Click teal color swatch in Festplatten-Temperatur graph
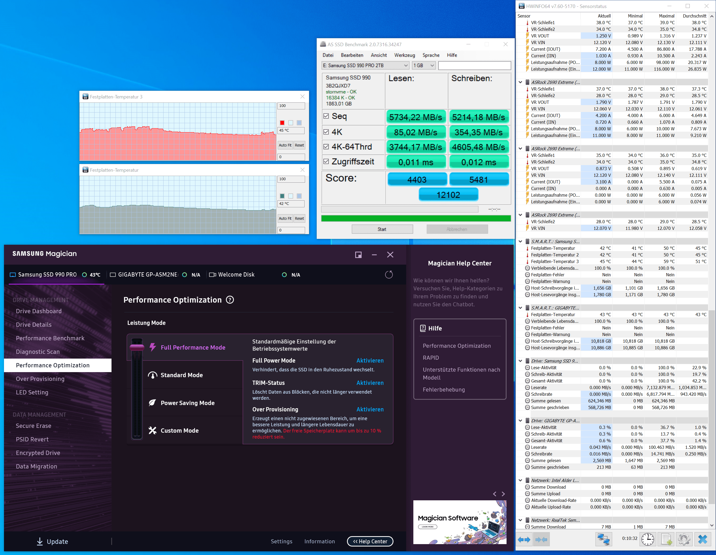Viewport: 716px width, 555px height. tap(282, 196)
